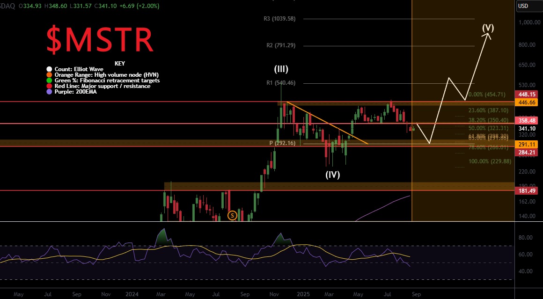The height and width of the screenshot is (299, 543).
Task: Click the 2025 label on time axis
Action: tap(304, 294)
